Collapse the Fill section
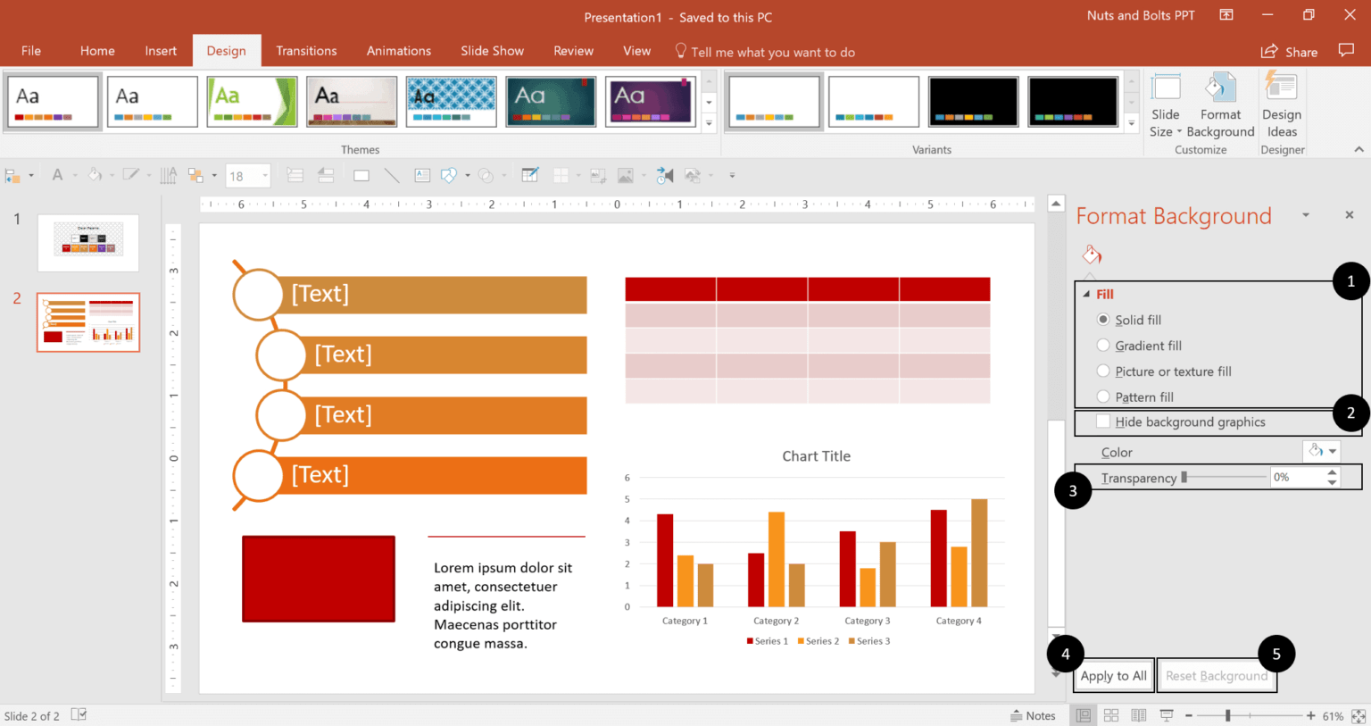1371x726 pixels. point(1086,294)
